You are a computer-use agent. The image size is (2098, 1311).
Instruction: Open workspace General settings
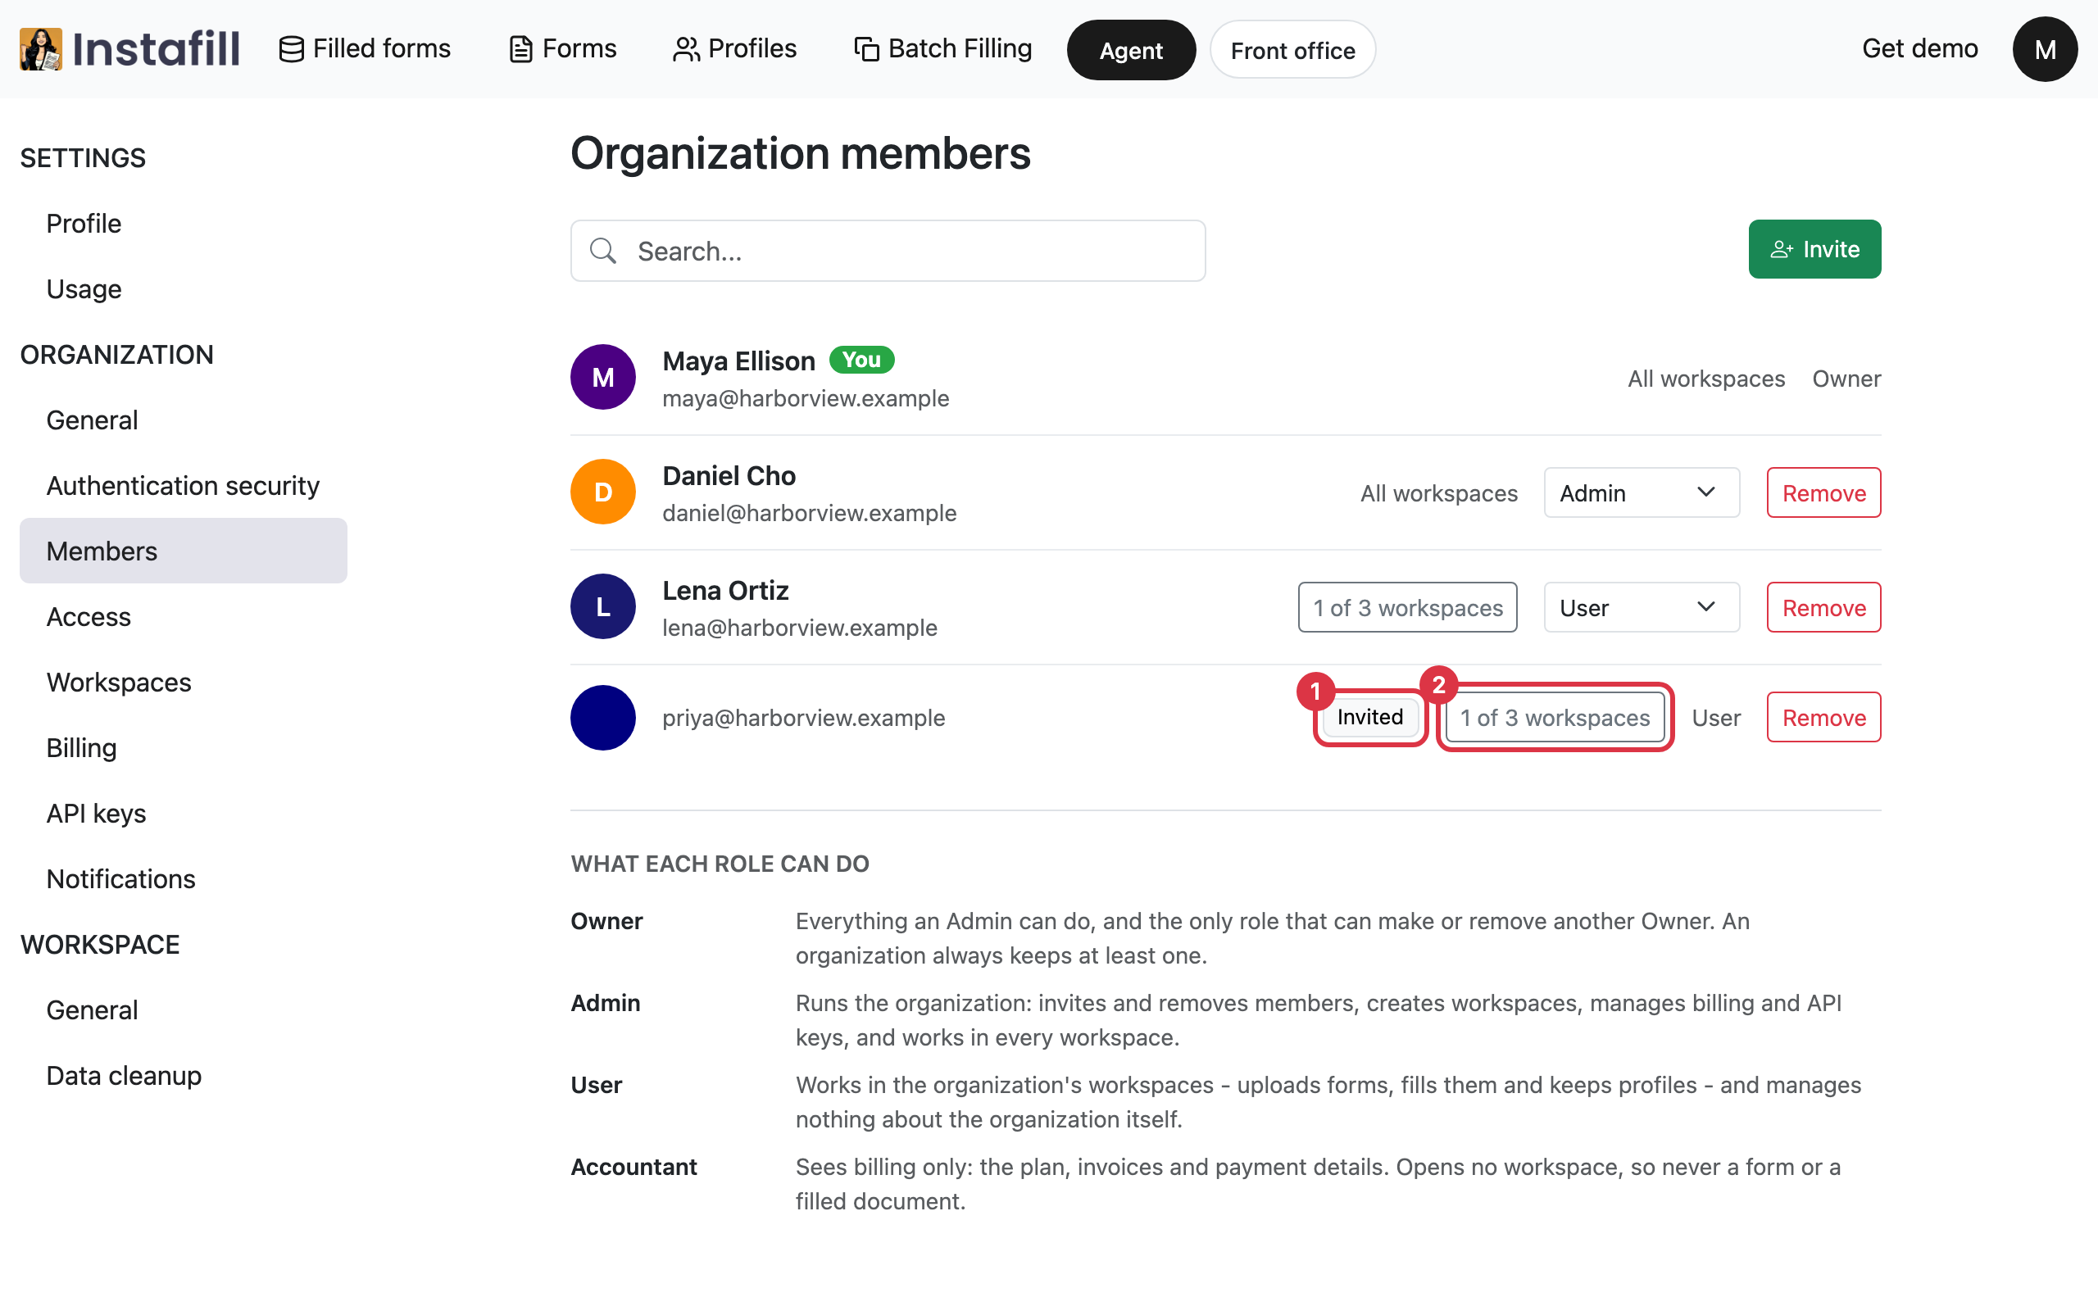click(183, 1010)
